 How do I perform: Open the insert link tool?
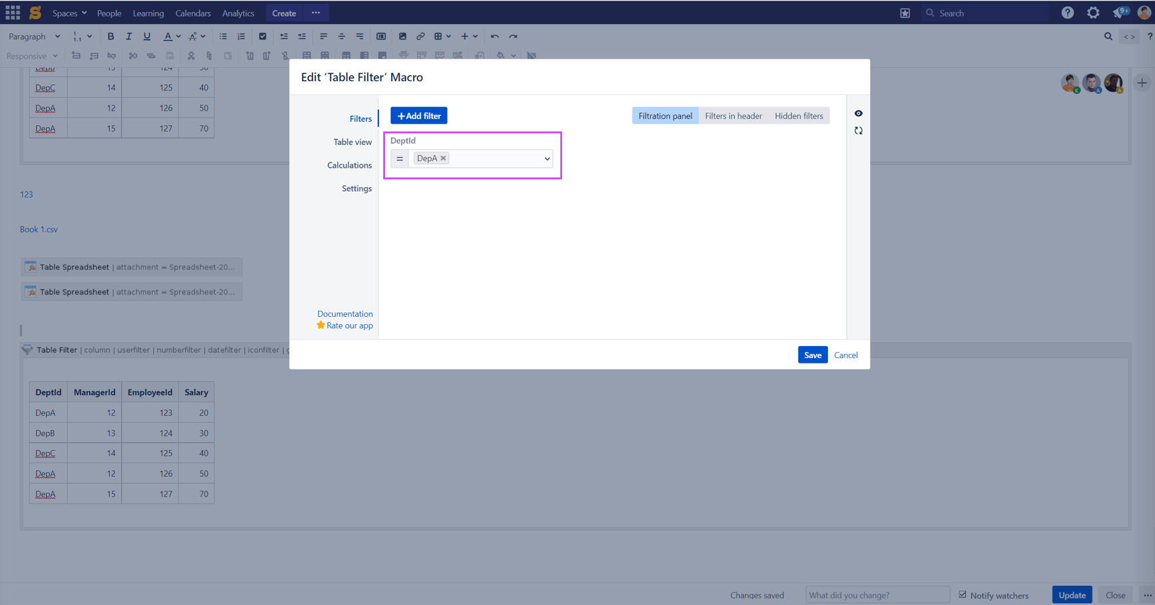420,37
